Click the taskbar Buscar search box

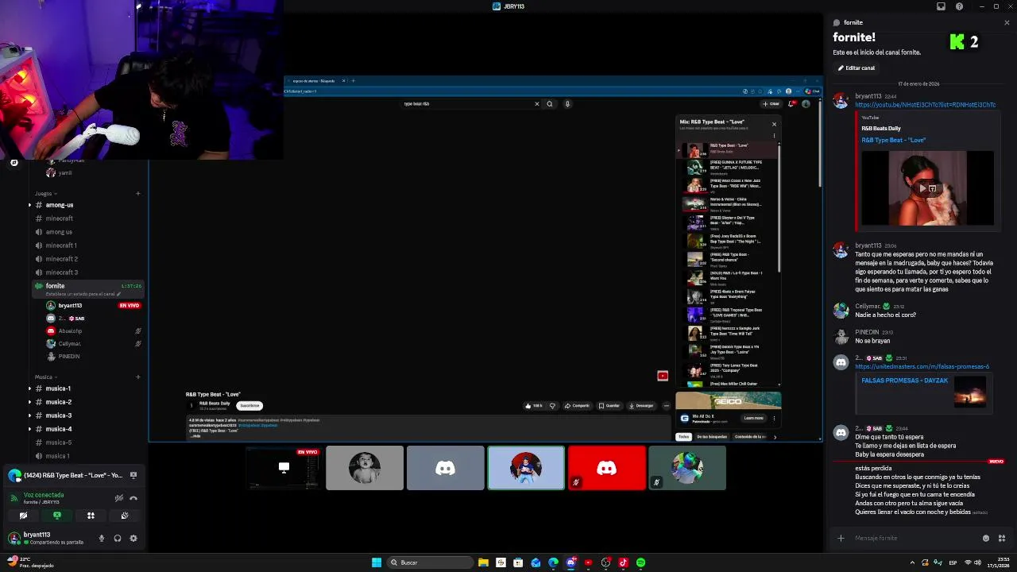(429, 562)
